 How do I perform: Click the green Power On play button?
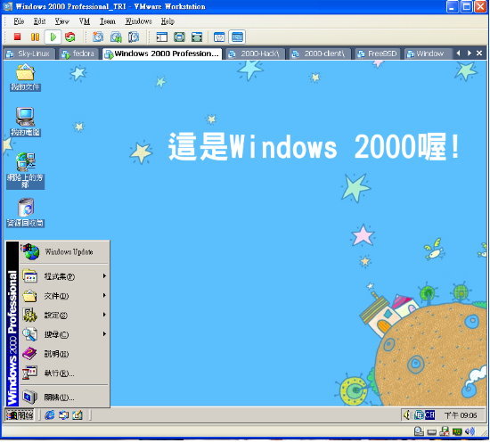(x=53, y=37)
